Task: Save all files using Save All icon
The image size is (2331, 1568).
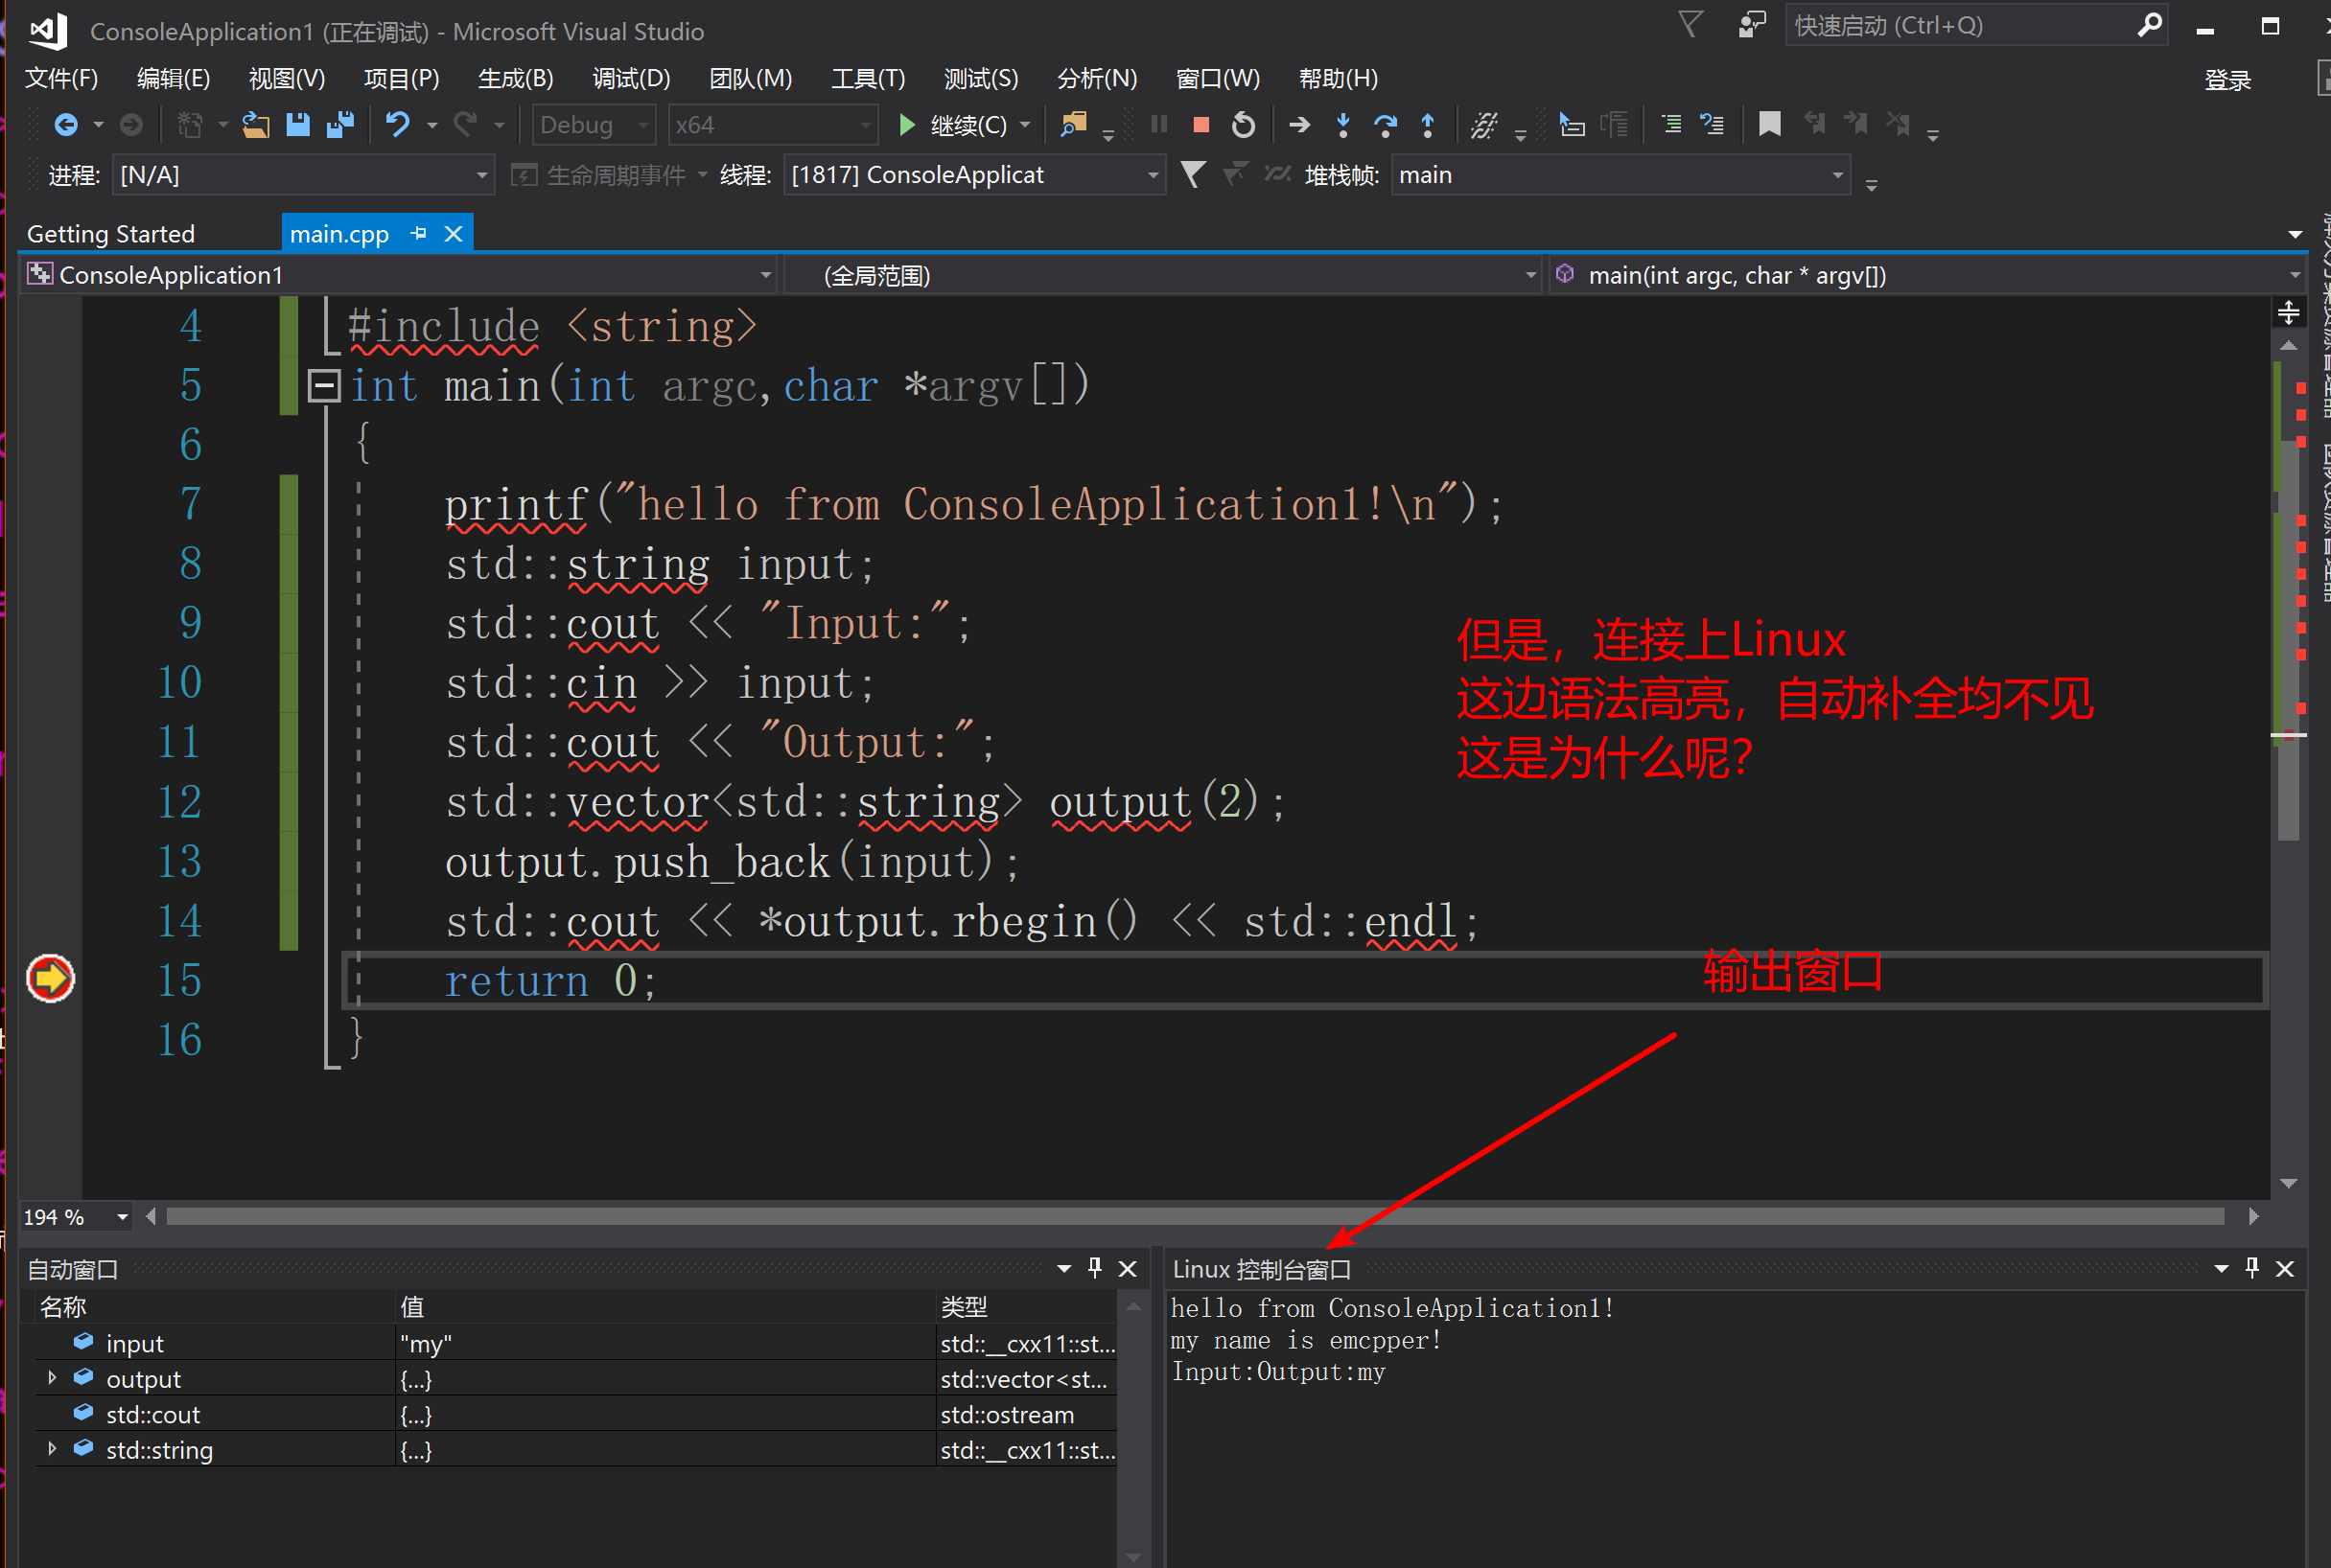Action: (x=340, y=125)
